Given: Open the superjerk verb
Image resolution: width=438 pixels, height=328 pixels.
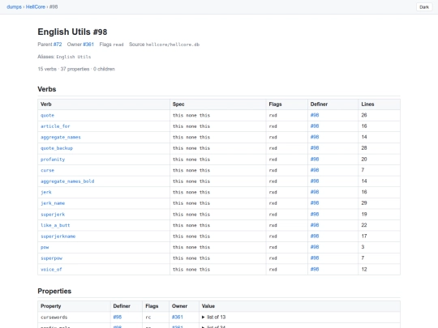Looking at the screenshot, I should 53,214.
